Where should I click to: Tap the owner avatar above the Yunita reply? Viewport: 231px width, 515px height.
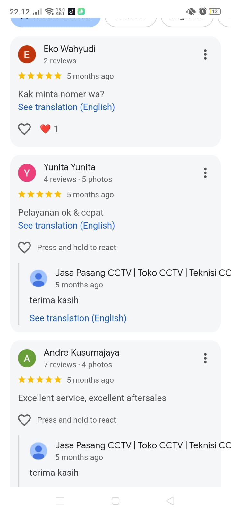point(38,278)
